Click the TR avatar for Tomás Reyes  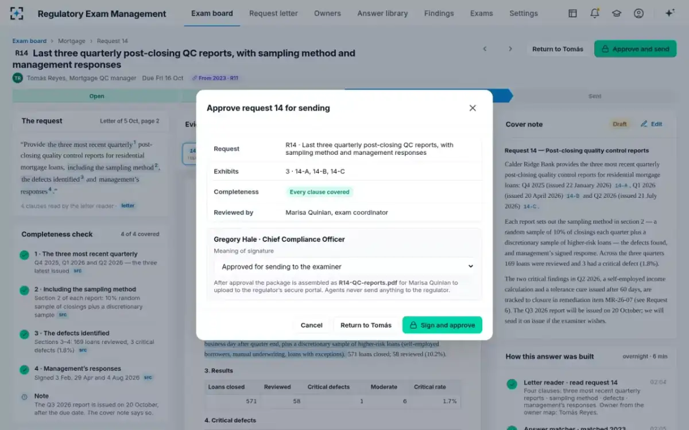coord(17,78)
